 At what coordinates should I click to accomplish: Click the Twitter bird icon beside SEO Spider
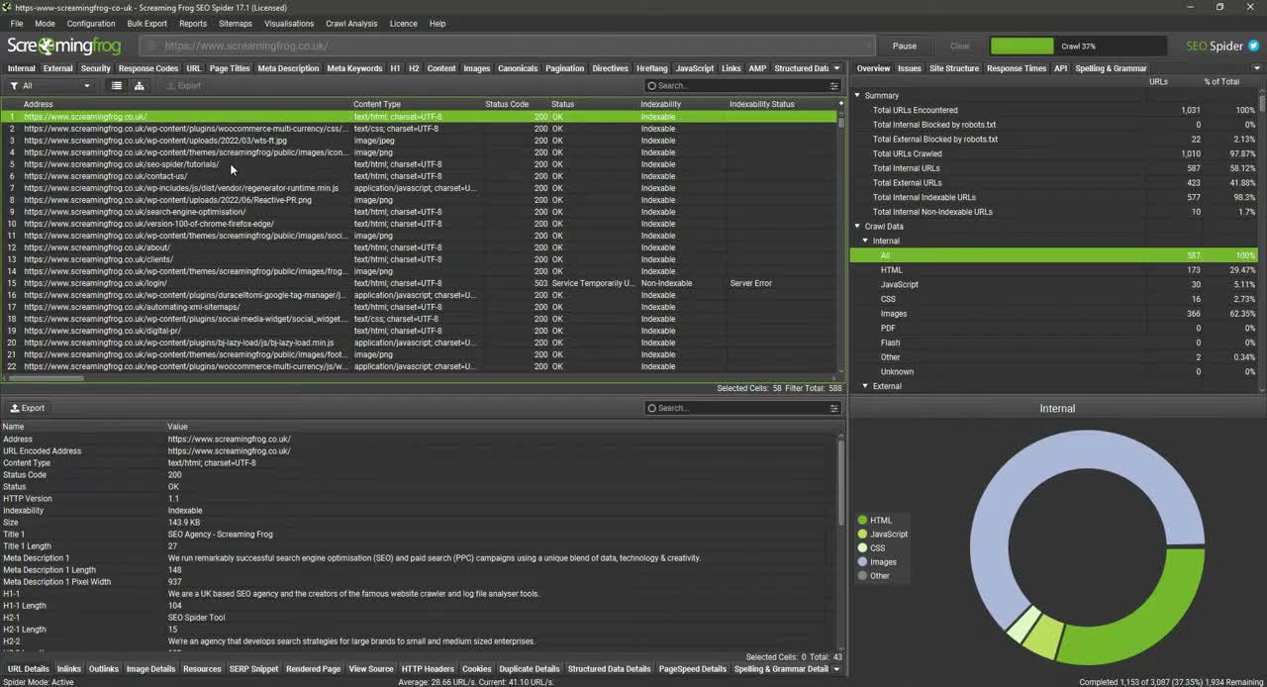[1254, 46]
